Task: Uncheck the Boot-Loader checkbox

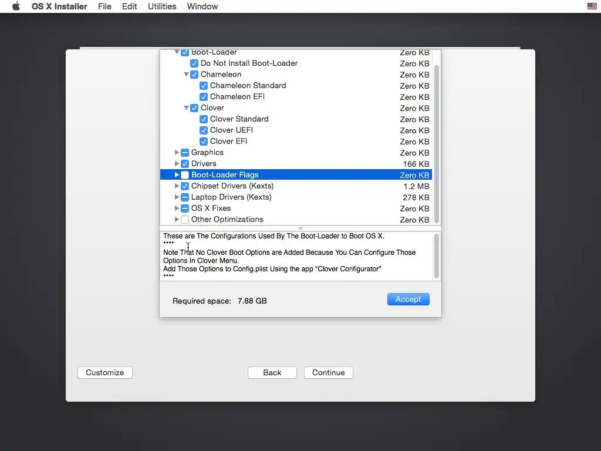Action: click(185, 52)
